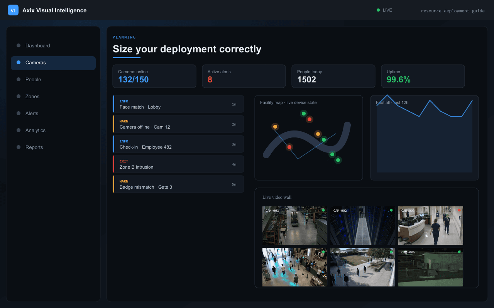
Task: Open the CAM-001 warehouse feed
Action: click(295, 226)
